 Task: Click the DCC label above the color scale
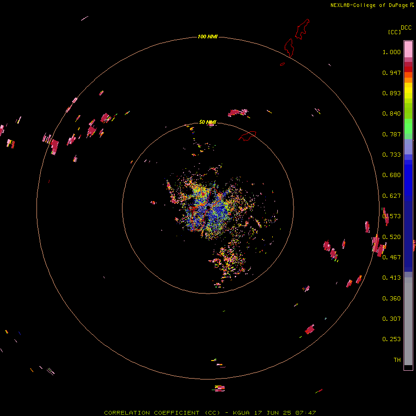pyautogui.click(x=406, y=28)
